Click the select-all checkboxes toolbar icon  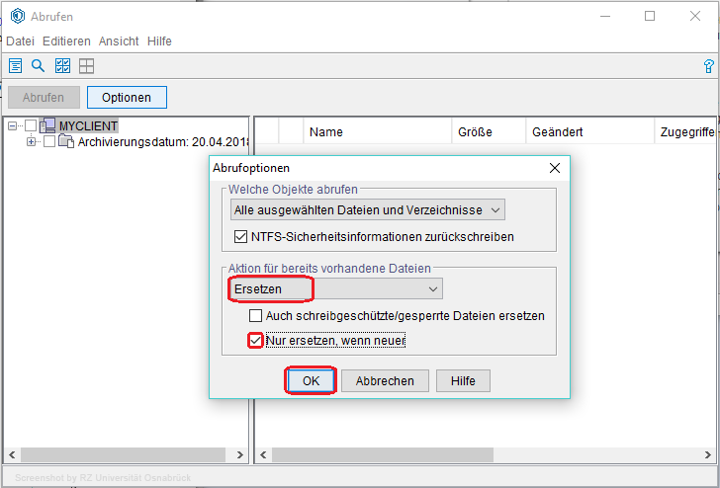point(63,66)
